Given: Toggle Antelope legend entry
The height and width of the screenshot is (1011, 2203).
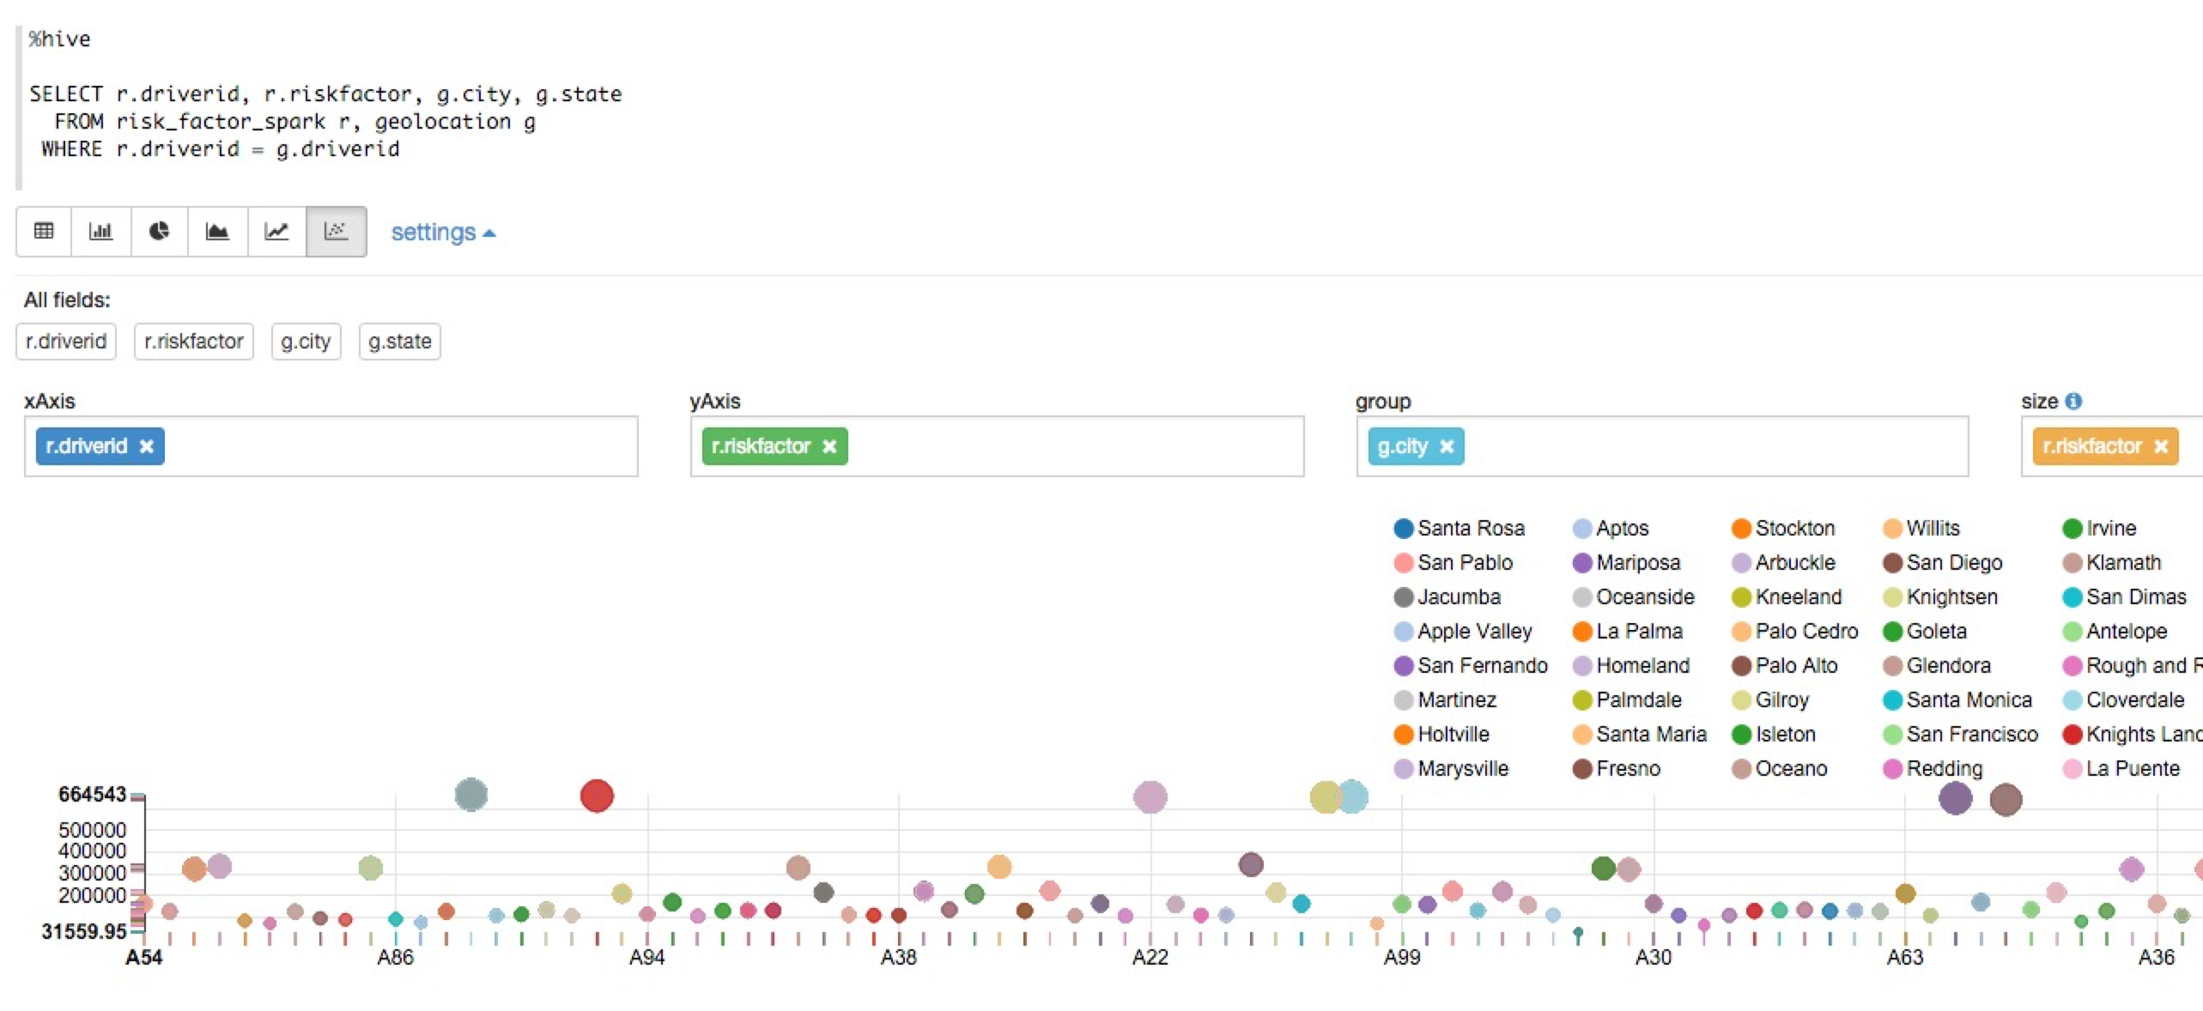Looking at the screenshot, I should 2115,631.
